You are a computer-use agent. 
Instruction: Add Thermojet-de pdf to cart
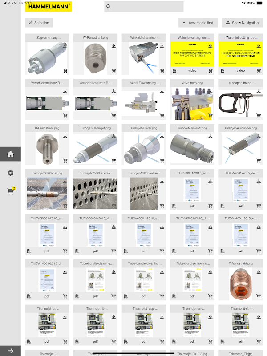coord(259,341)
